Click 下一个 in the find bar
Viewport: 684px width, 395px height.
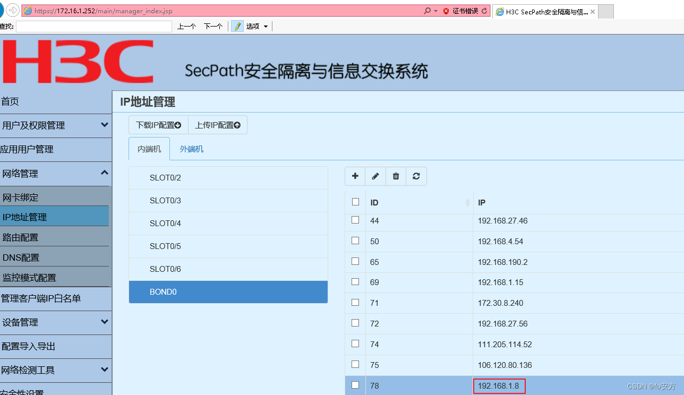click(x=213, y=26)
